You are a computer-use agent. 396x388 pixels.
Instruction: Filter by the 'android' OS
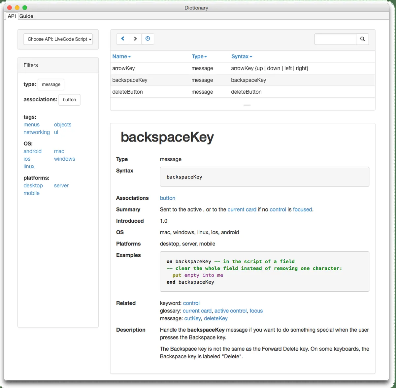click(32, 151)
